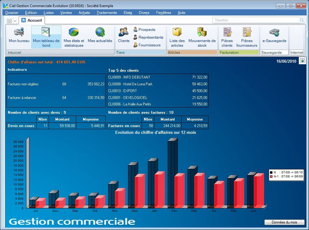Switch to the Accueil tab
Screen dimensions: 309x230
(x=32, y=20)
